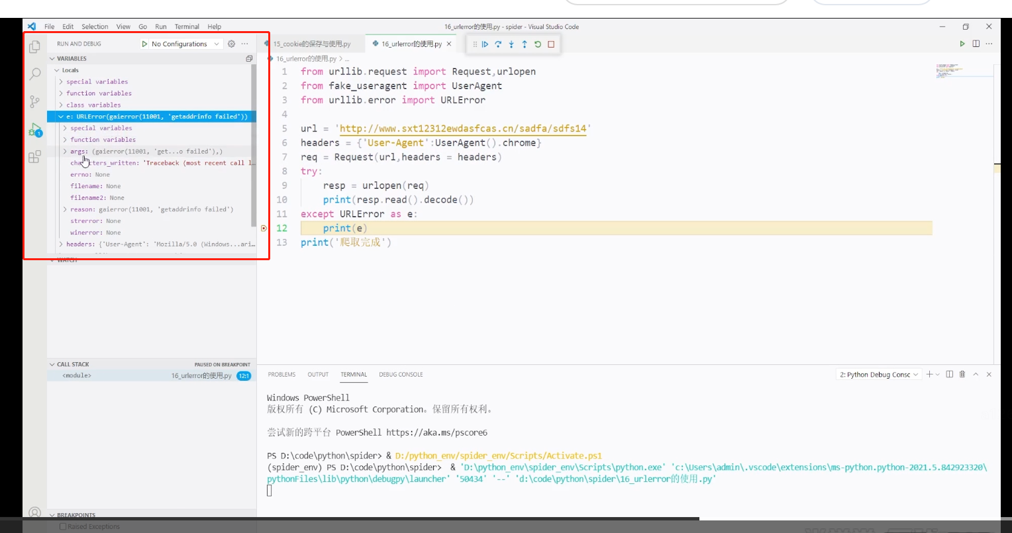Expand special variables under Locals
The image size is (1012, 533).
(x=61, y=81)
